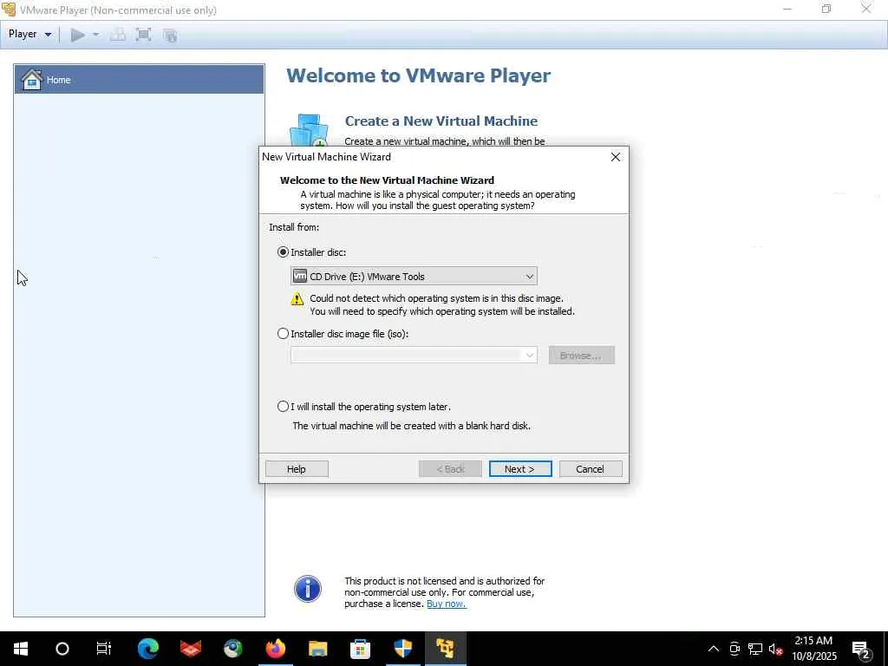
Task: Click the network tray icon
Action: (x=755, y=649)
